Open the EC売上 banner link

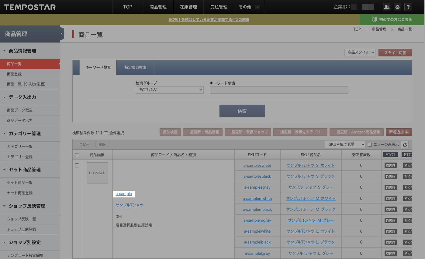(x=209, y=19)
